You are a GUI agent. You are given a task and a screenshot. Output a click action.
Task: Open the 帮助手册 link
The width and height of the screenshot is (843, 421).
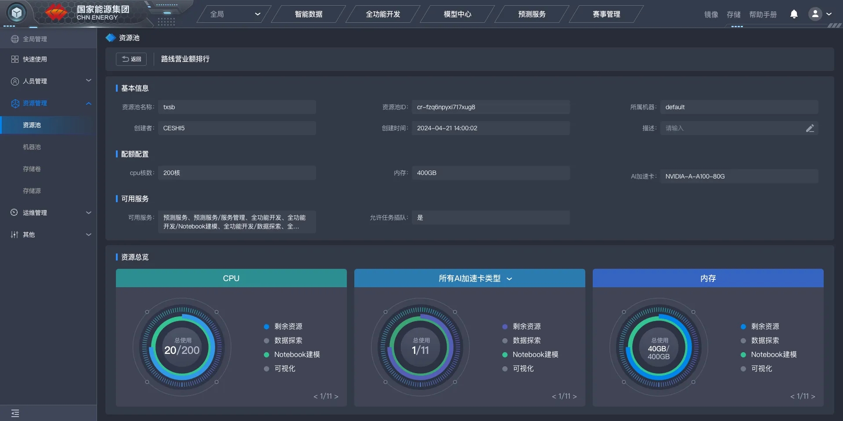[x=763, y=14]
